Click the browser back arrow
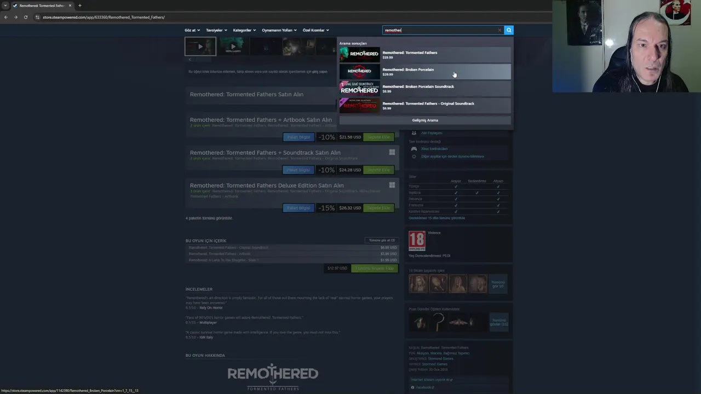Image resolution: width=701 pixels, height=394 pixels. tap(6, 17)
